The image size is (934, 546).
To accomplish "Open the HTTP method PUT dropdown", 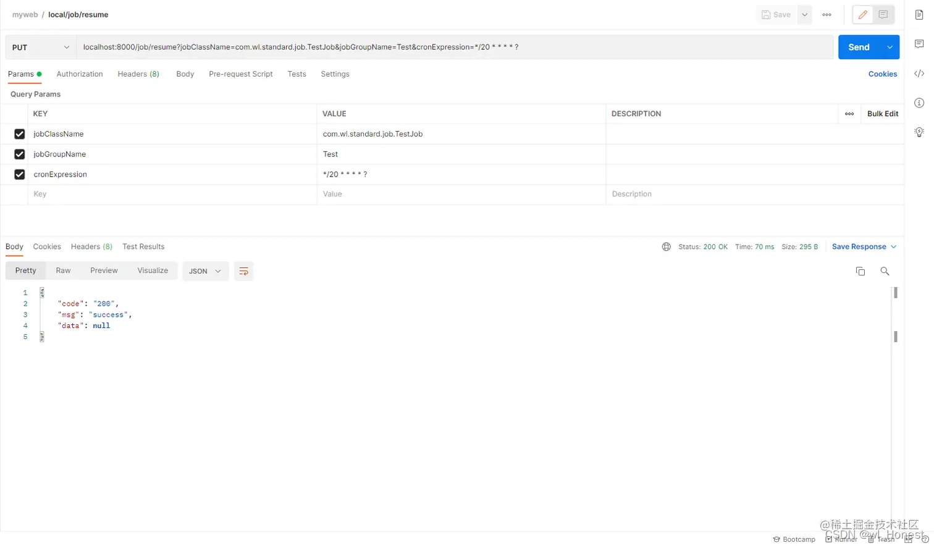I will pyautogui.click(x=41, y=47).
